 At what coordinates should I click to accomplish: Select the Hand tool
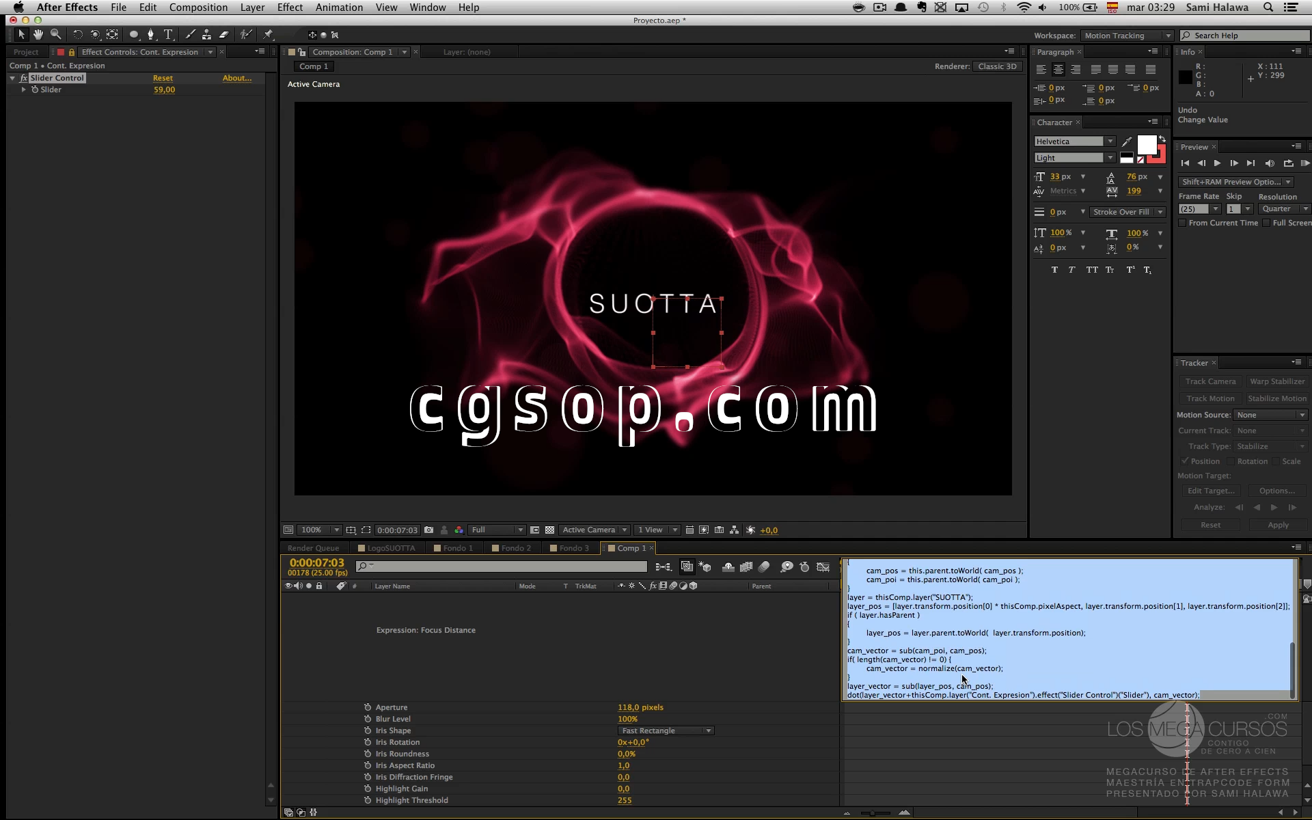(38, 34)
